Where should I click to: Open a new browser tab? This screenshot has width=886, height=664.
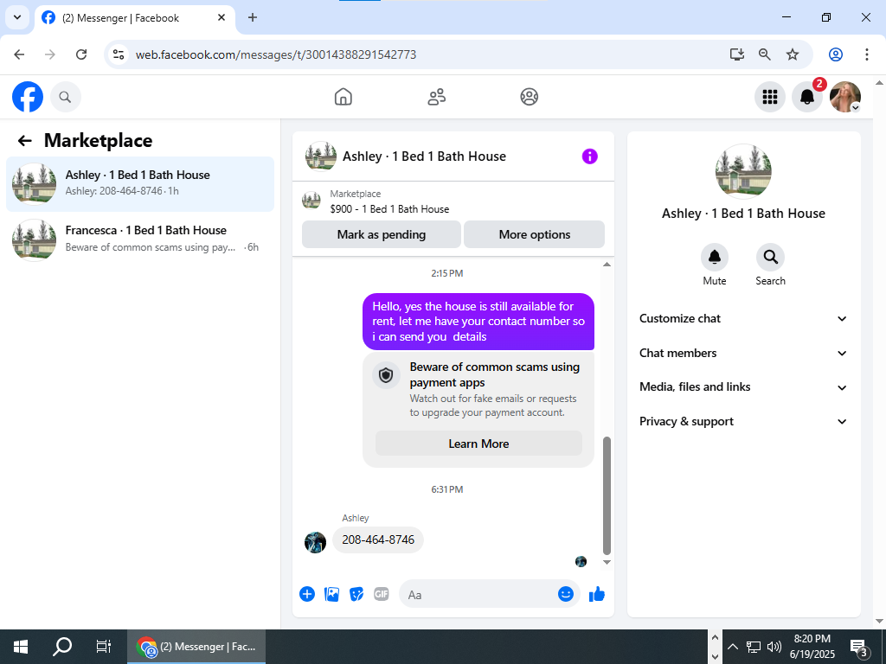point(253,17)
